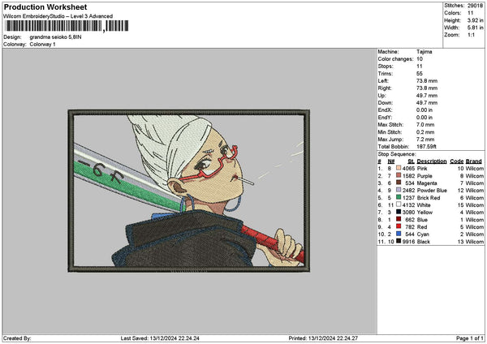Select the Powder Blue description text
The height and width of the screenshot is (344, 487).
point(432,191)
